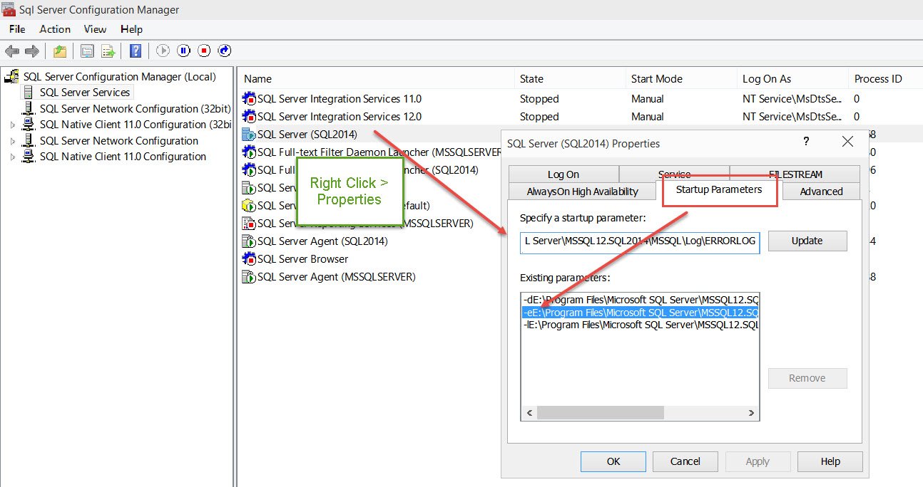Open the blue question mark Help icon
The height and width of the screenshot is (487, 923).
pyautogui.click(x=136, y=51)
